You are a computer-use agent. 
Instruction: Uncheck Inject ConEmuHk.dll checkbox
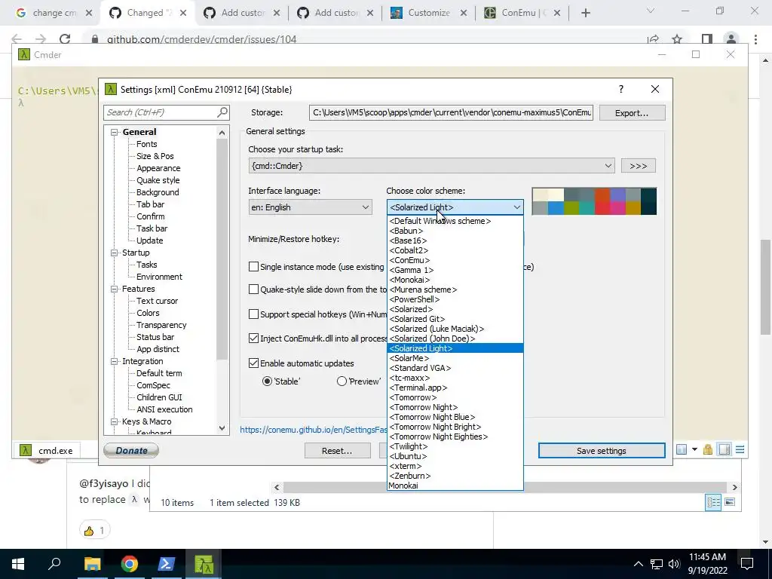[253, 339]
